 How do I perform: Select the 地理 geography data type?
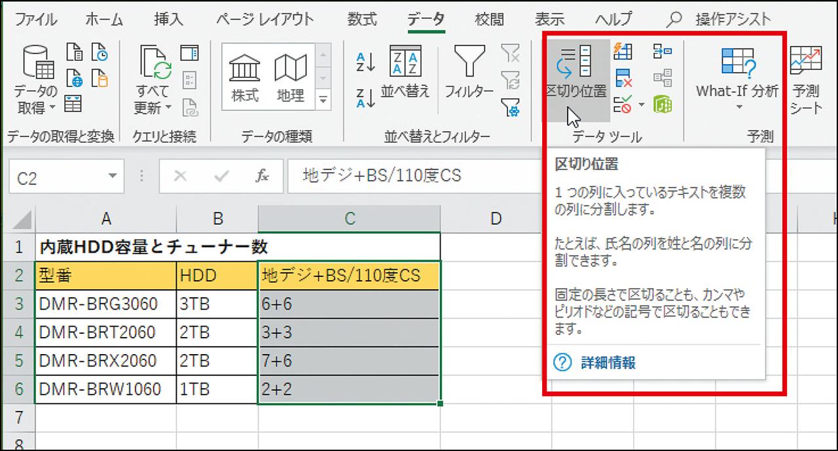coord(290,77)
